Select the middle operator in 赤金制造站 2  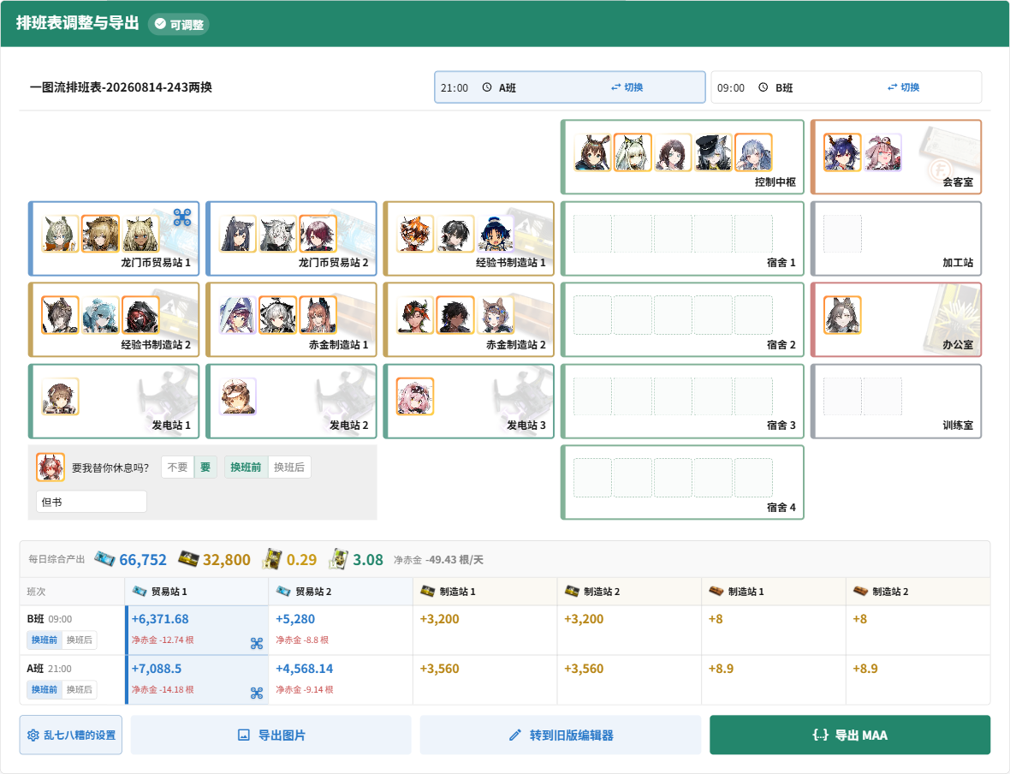click(x=455, y=315)
